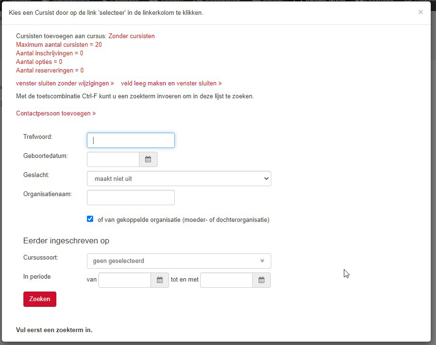Viewport: 436px width, 345px height.
Task: Focus the Trefwoord text field
Action: click(x=131, y=140)
